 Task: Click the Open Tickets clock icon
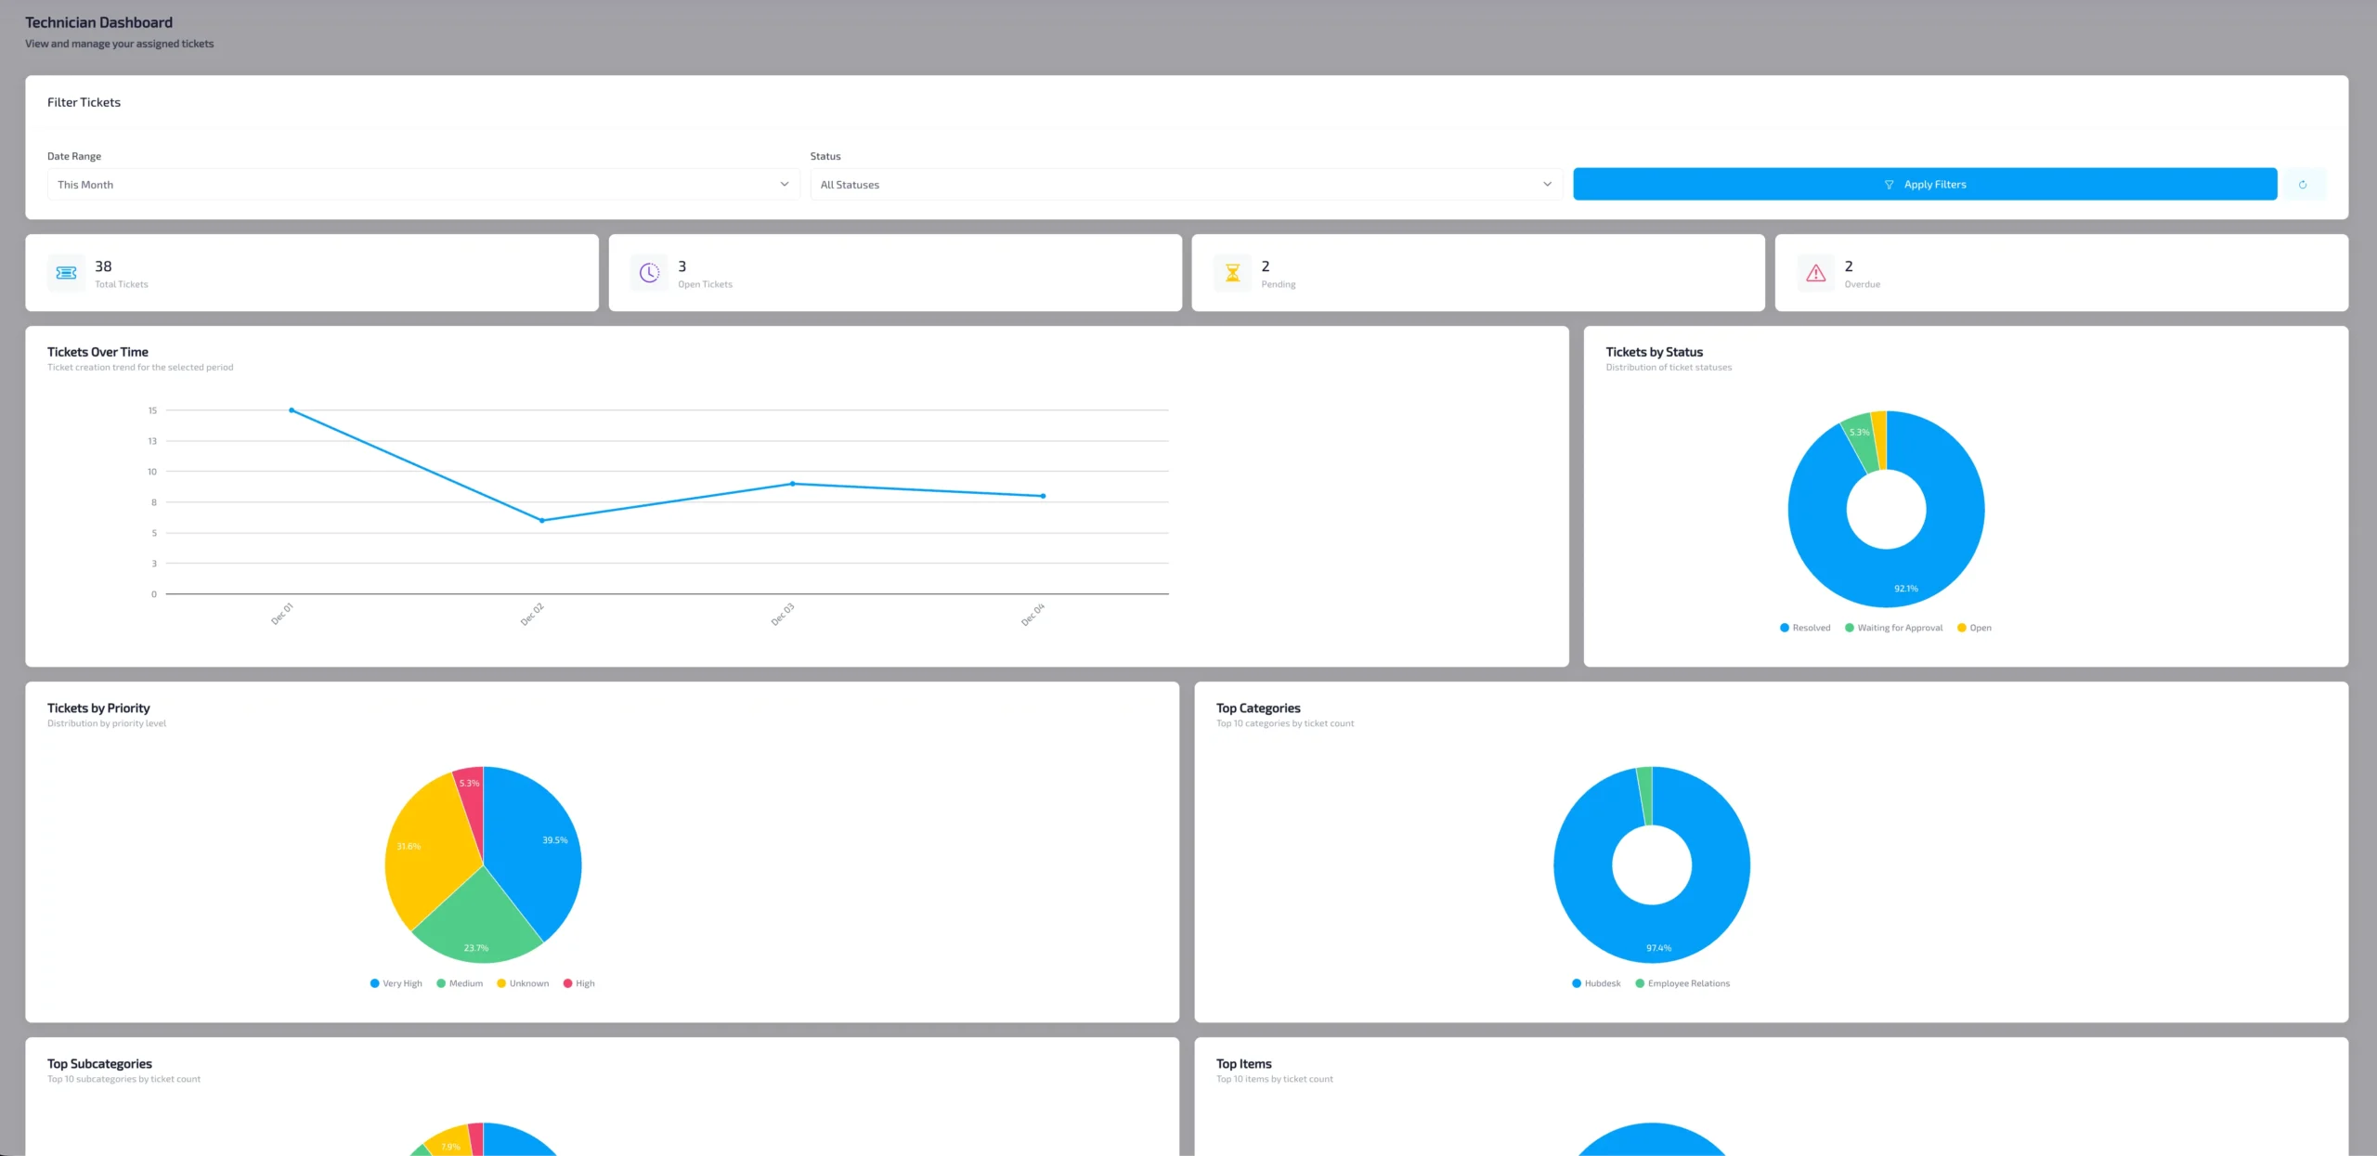[x=649, y=273]
